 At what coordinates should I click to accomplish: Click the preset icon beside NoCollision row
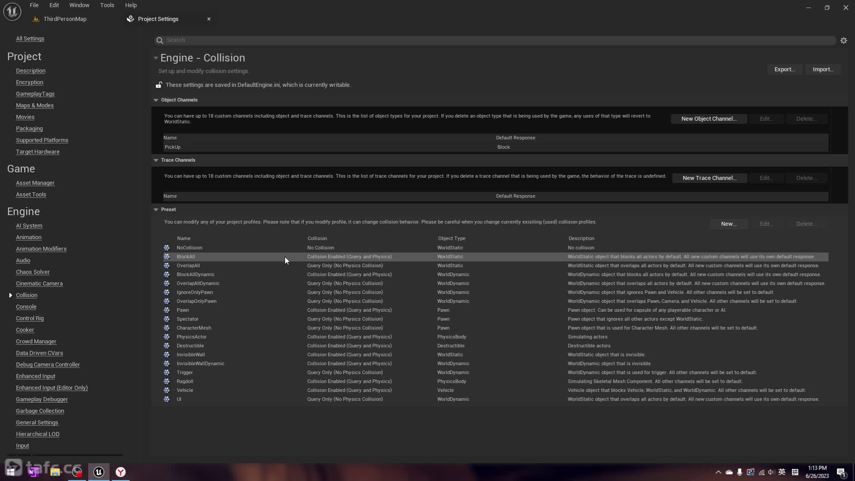tap(167, 248)
